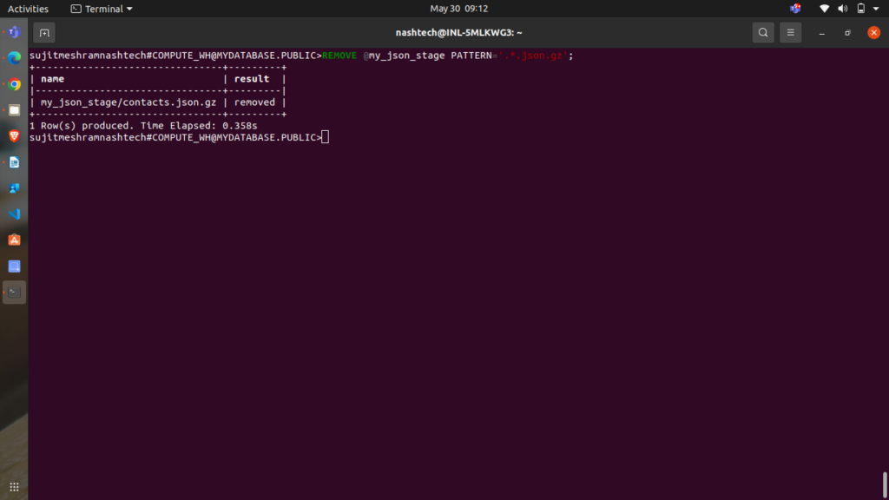Show all applications grid
This screenshot has width=889, height=500.
[14, 486]
